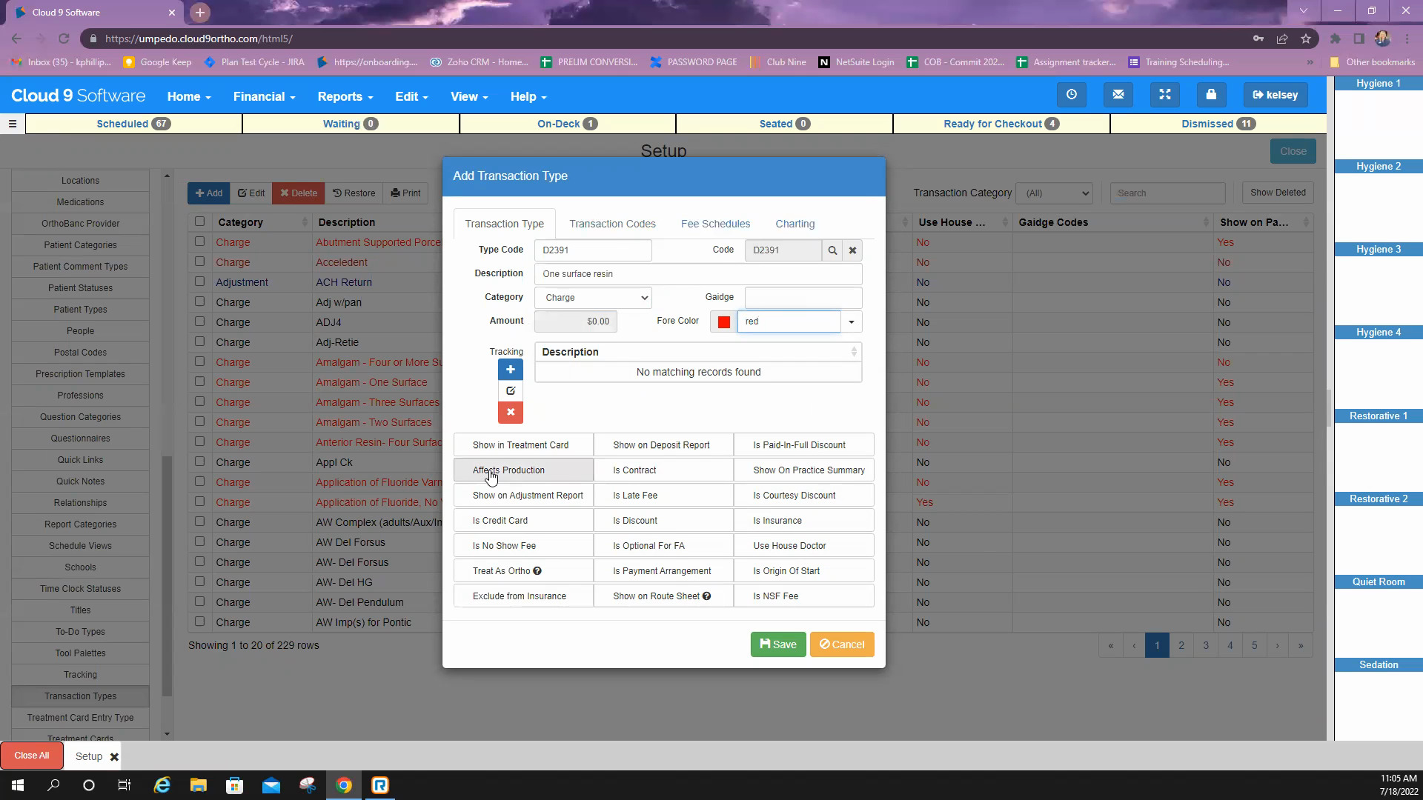Click the Delete toolbar icon
The image size is (1423, 800).
[298, 193]
